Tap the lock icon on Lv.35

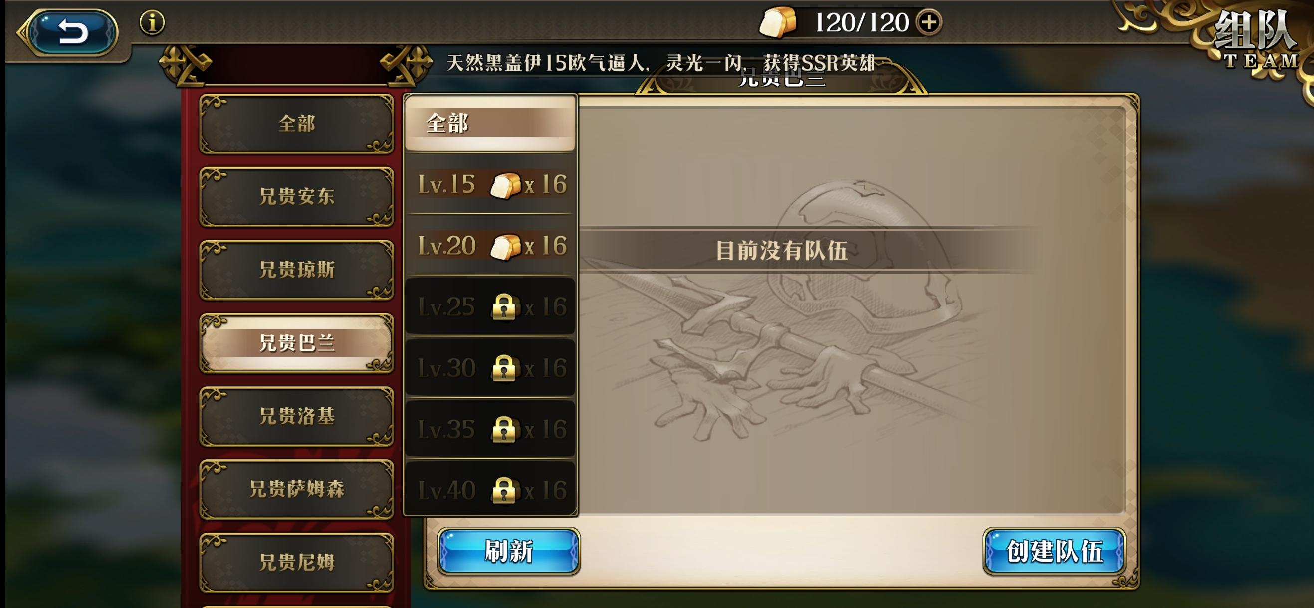pos(504,429)
